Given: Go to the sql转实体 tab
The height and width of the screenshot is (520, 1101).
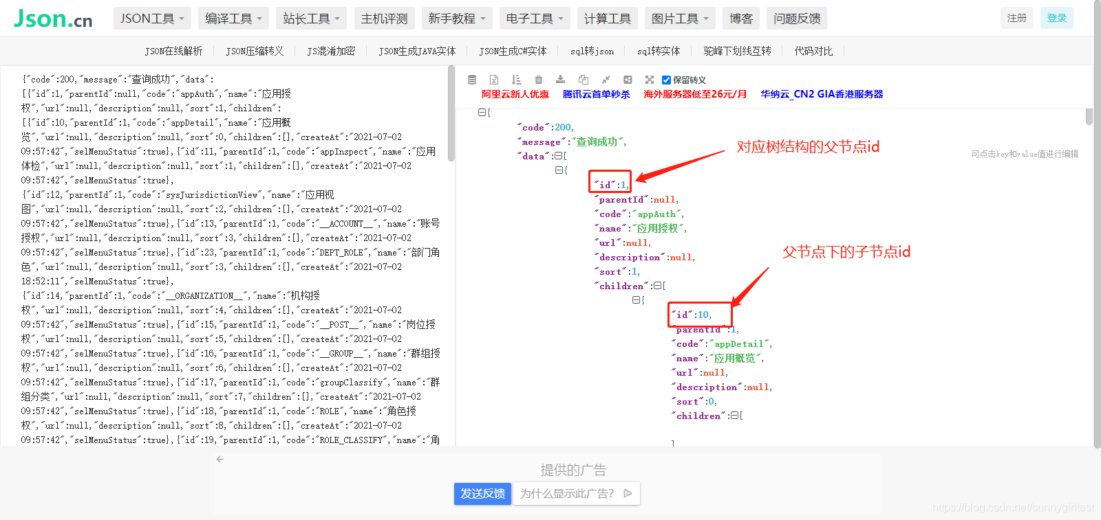Looking at the screenshot, I should pos(659,51).
